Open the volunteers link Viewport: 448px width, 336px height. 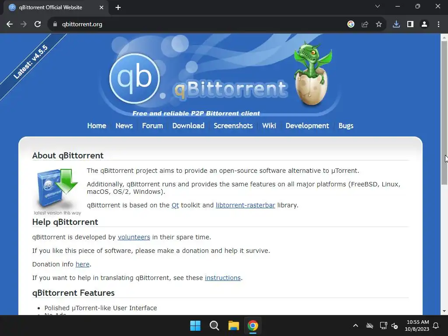coord(134,237)
